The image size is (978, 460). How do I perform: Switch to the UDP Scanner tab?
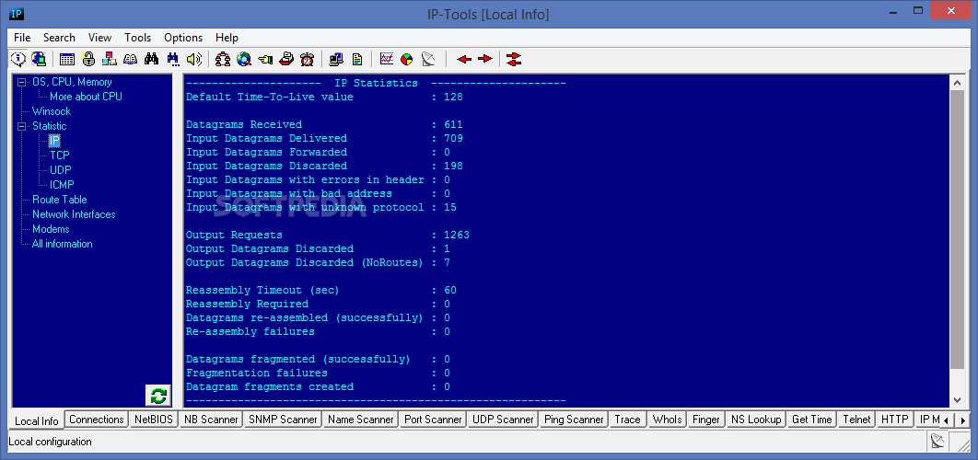(x=503, y=420)
